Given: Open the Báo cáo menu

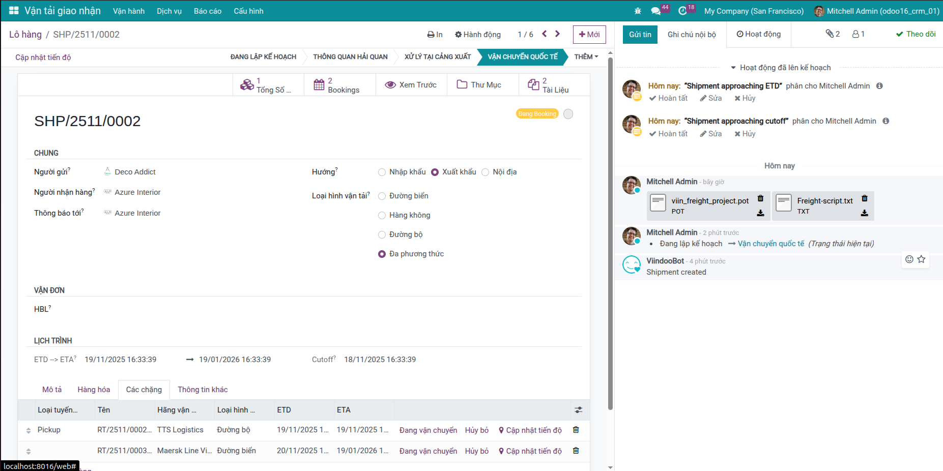Looking at the screenshot, I should point(207,11).
